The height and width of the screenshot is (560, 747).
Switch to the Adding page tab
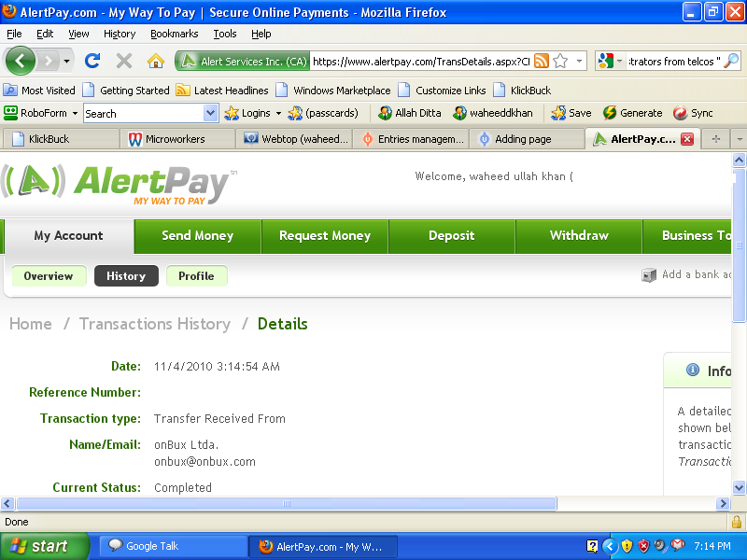coord(527,138)
